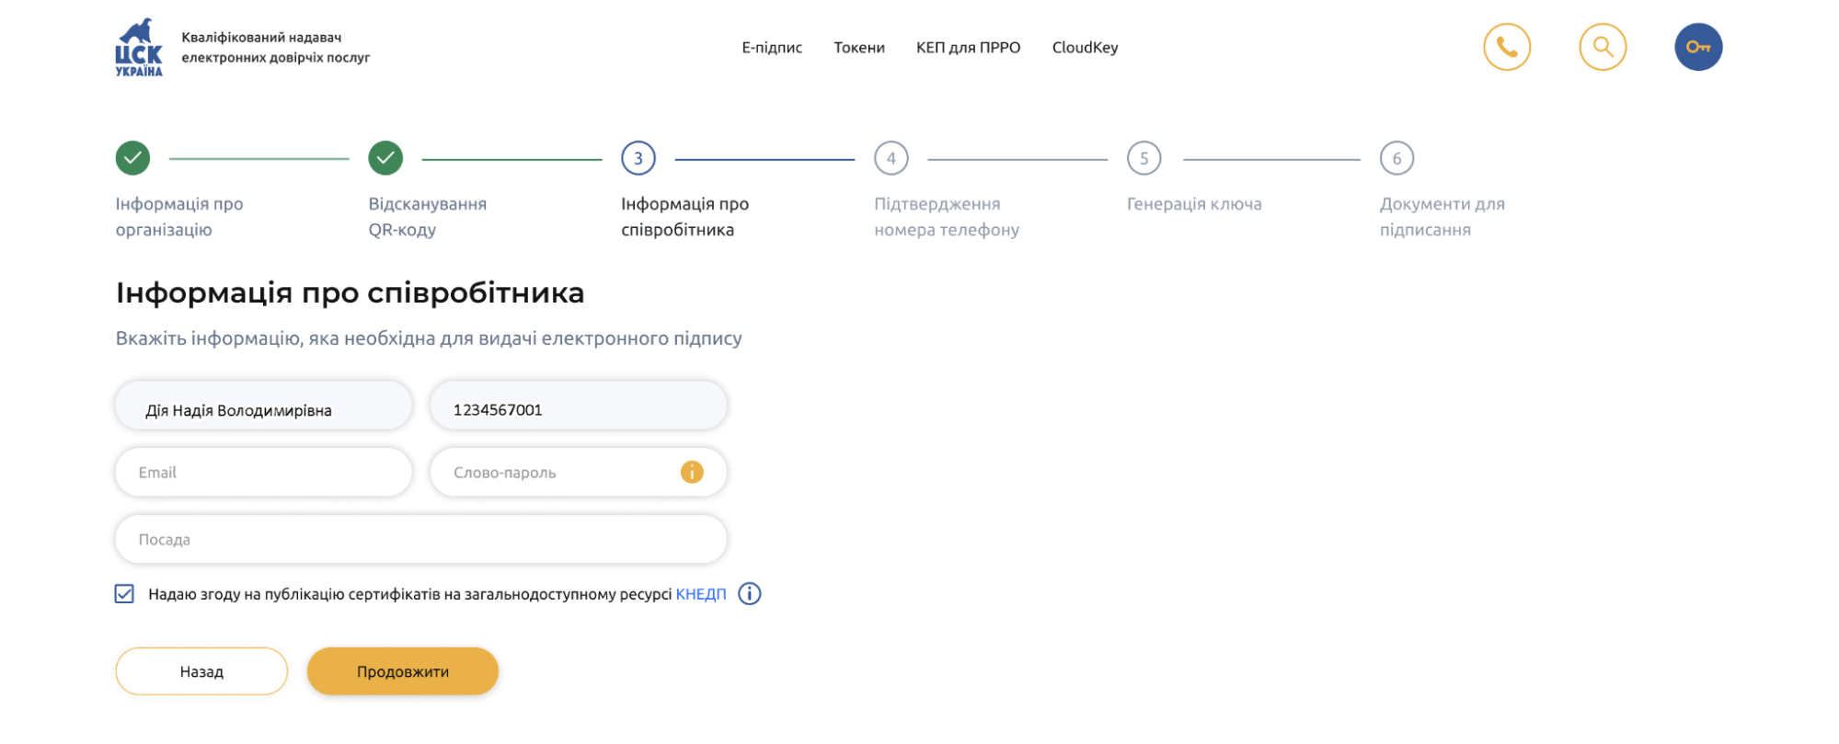This screenshot has height=744, width=1839.
Task: Click step label Відсканування QR-коду
Action: [x=428, y=217]
